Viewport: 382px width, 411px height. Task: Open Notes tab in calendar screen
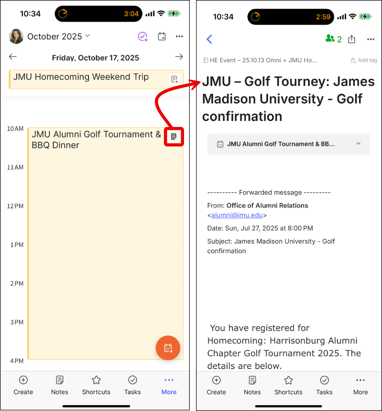pyautogui.click(x=60, y=385)
